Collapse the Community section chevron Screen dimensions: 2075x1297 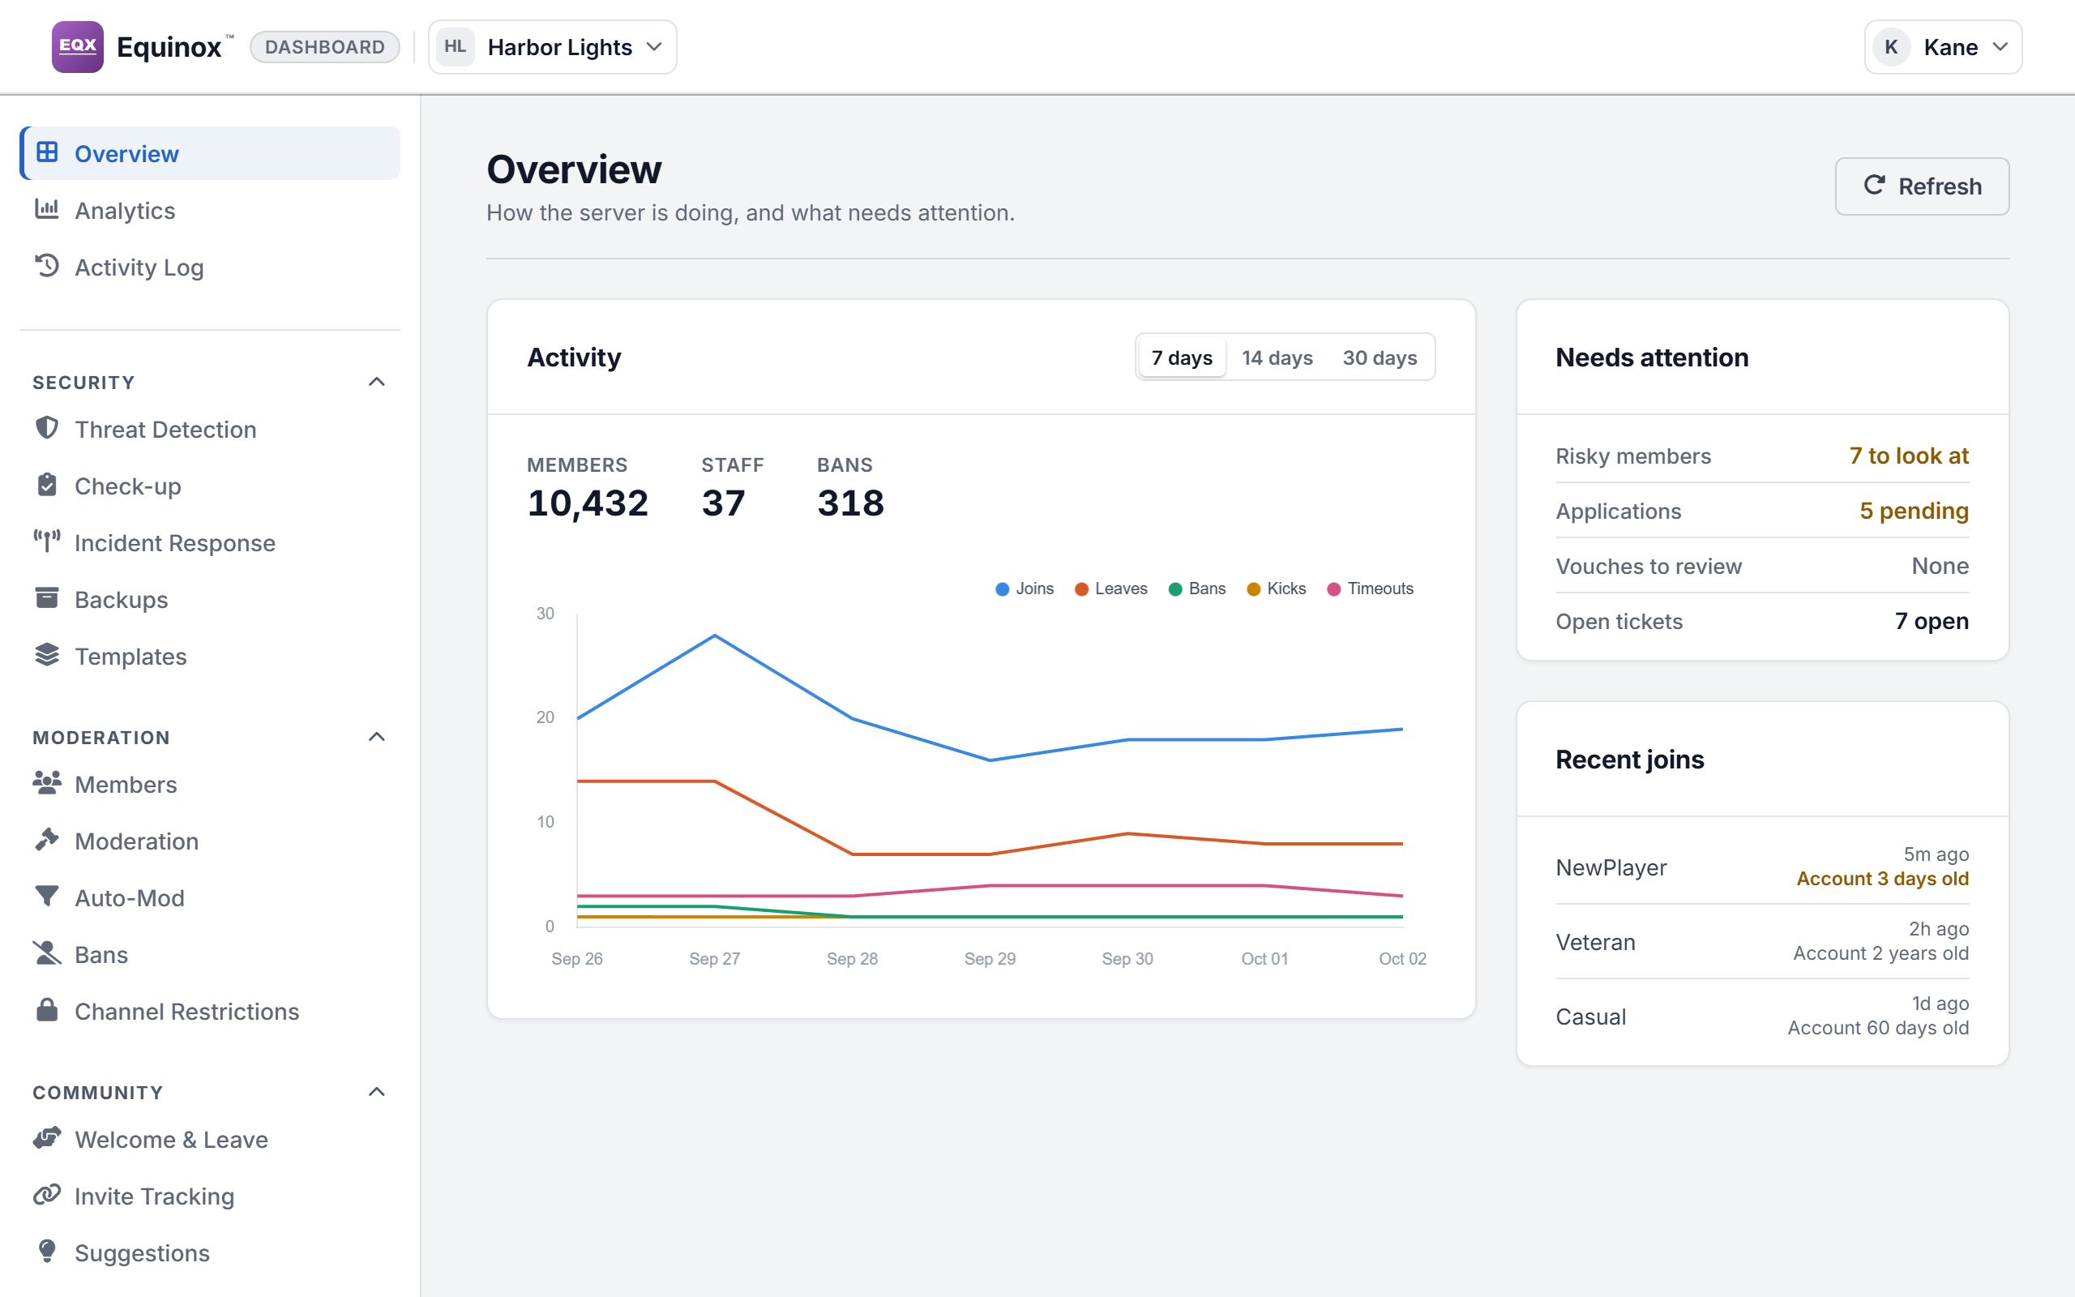(x=376, y=1092)
